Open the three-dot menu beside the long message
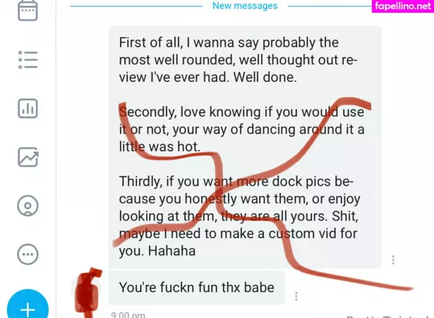This screenshot has height=318, width=434. coord(393,260)
